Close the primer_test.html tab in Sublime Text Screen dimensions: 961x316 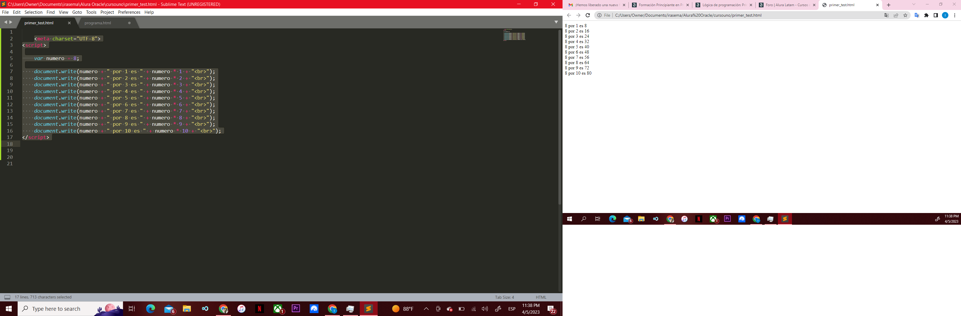click(x=69, y=23)
